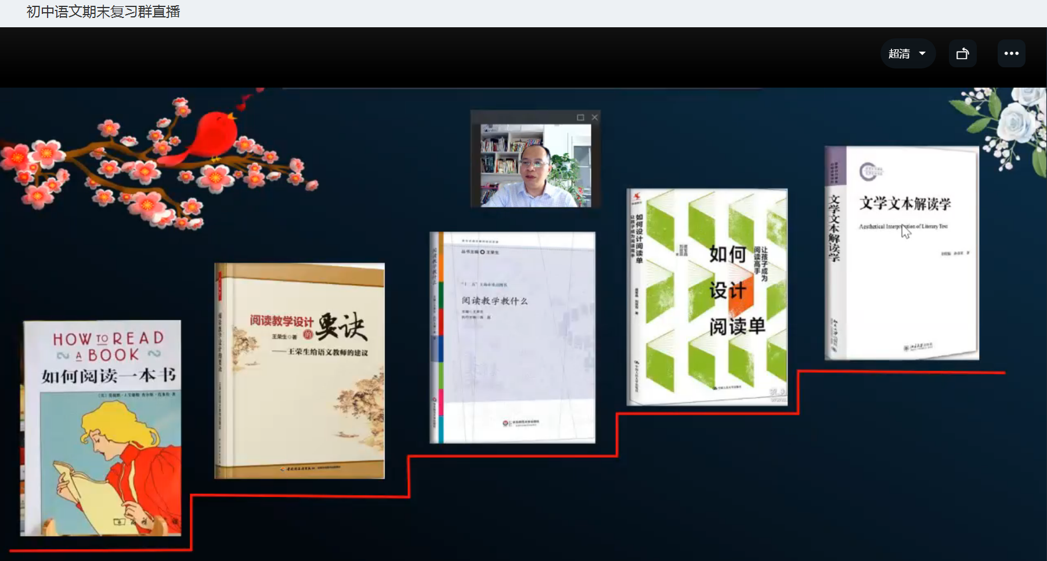Click the HOW TO READ A BOOK English title
The image size is (1047, 561).
[109, 346]
